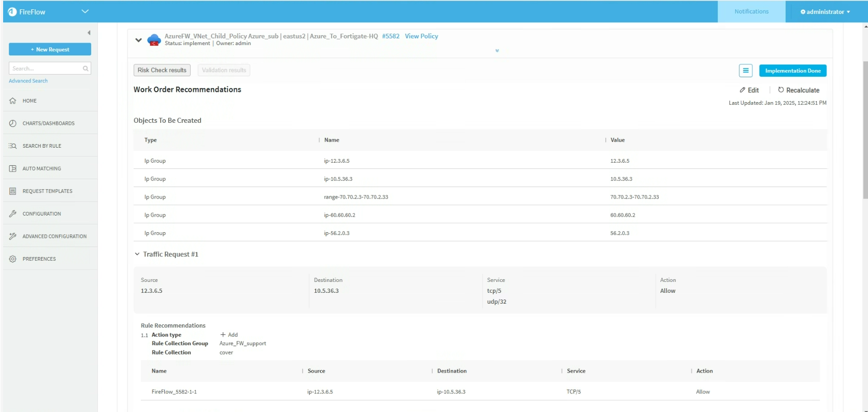Viewport: 868px width, 412px height.
Task: Click the Configuration wrench icon
Action: (x=13, y=214)
